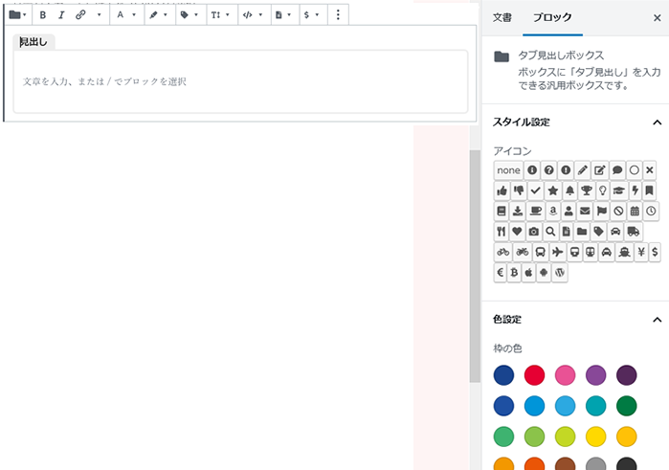Viewport: 669px width, 470px height.
Task: Choose the pencil icon
Action: click(583, 169)
